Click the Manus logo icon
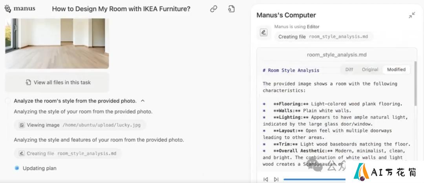This screenshot has width=424, height=183. point(8,9)
